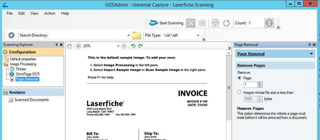Screen dimensions: 320x140
Task: Click the Remove Pages section header
Action: click(275, 66)
